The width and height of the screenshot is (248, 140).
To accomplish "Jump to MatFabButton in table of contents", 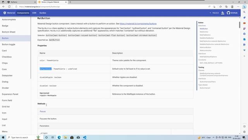I will pyautogui.click(x=205, y=35).
